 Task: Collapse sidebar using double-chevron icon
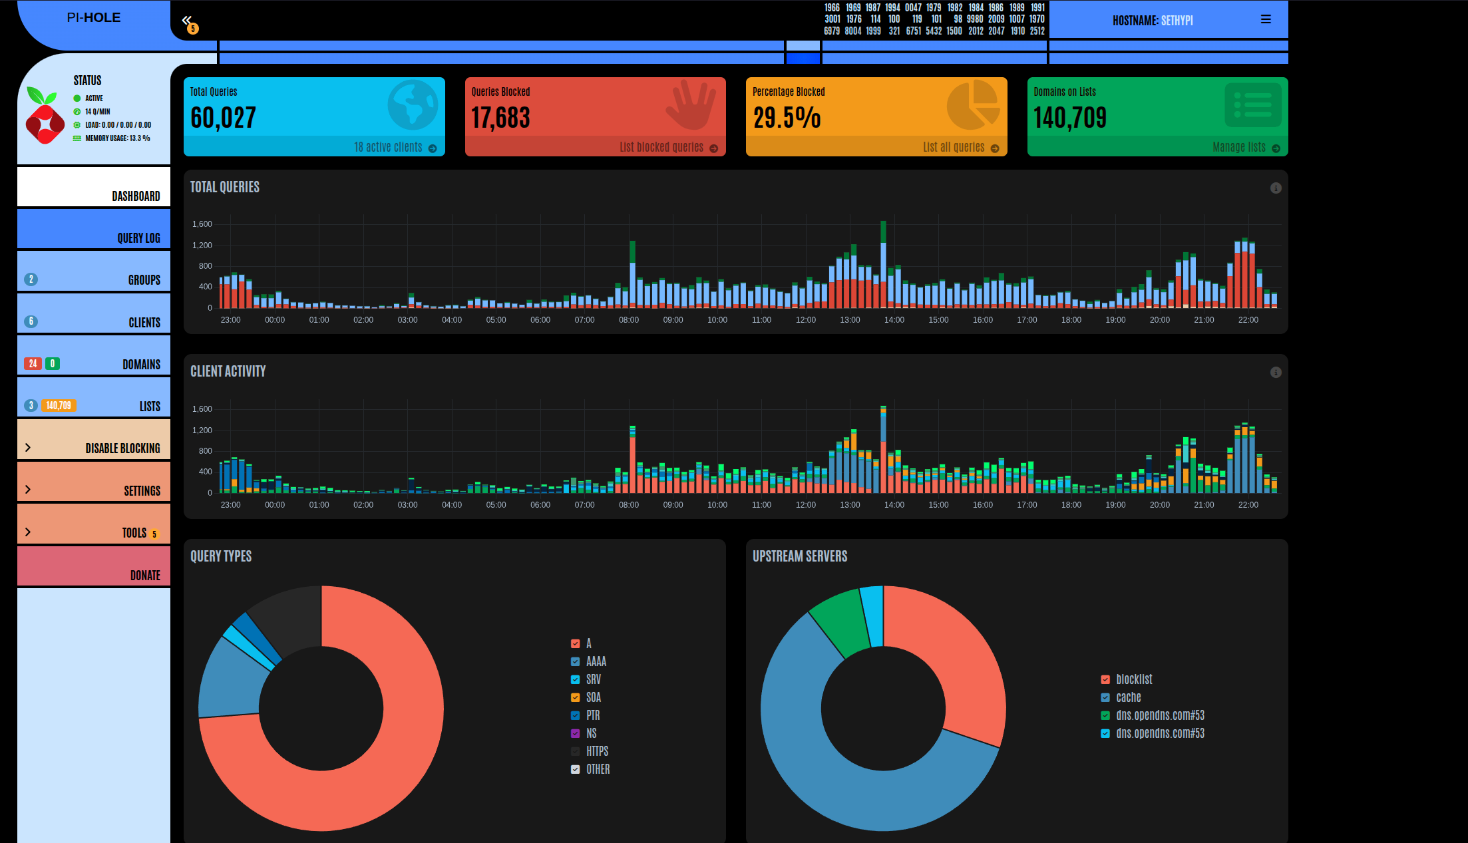[x=187, y=21]
